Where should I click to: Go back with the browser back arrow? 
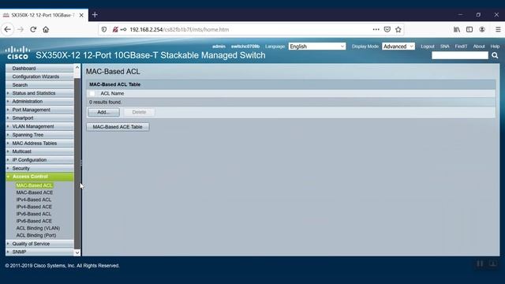8,29
